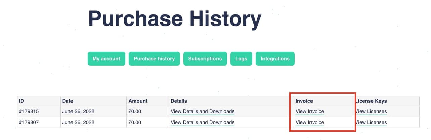Viewport: 431px width, 140px height.
Task: Open the My account tab
Action: tap(106, 59)
